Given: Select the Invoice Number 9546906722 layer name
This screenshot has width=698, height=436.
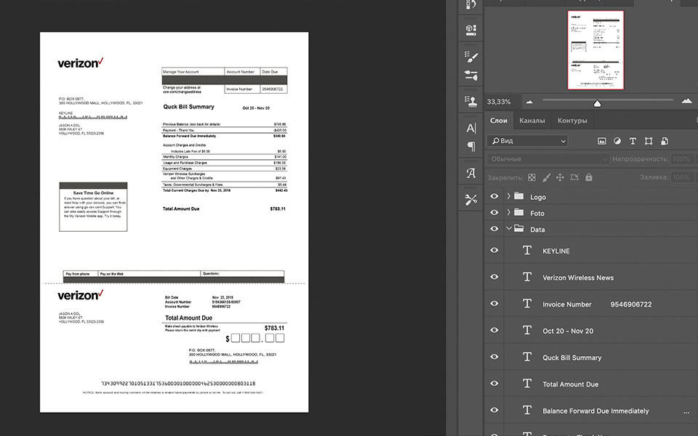Looking at the screenshot, I should coord(597,304).
